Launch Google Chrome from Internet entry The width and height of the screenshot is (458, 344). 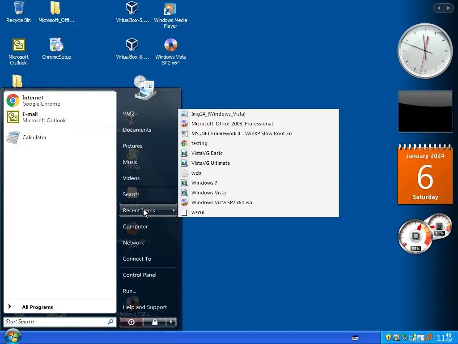point(59,101)
